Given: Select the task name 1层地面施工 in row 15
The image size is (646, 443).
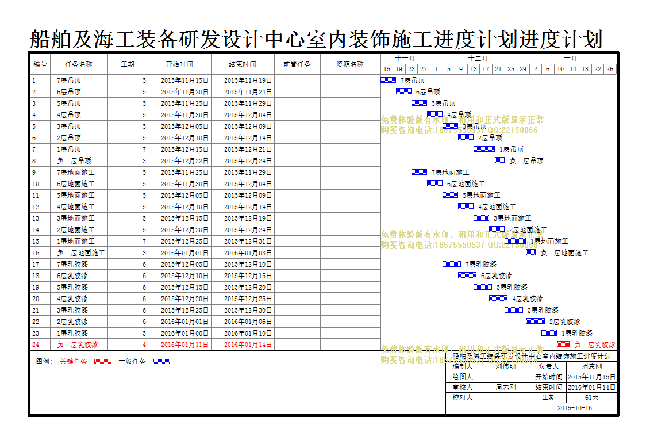Looking at the screenshot, I should (x=76, y=241).
